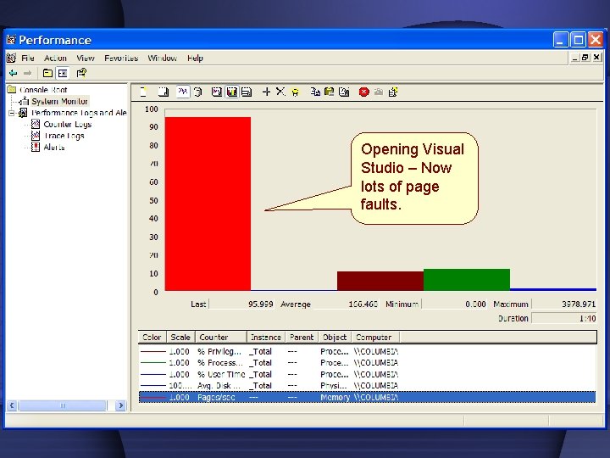The height and width of the screenshot is (458, 610).
Task: Click the tall red histogram bar
Action: (208, 204)
